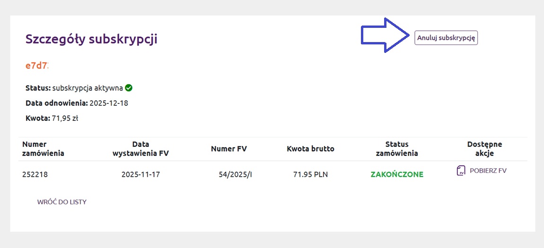The height and width of the screenshot is (248, 544).
Task: Click invoice number 54/2025/I
Action: [235, 174]
